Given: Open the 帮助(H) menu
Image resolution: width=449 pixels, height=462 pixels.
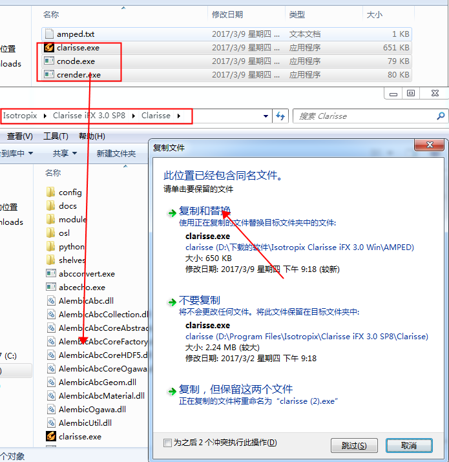Looking at the screenshot, I should pos(92,136).
